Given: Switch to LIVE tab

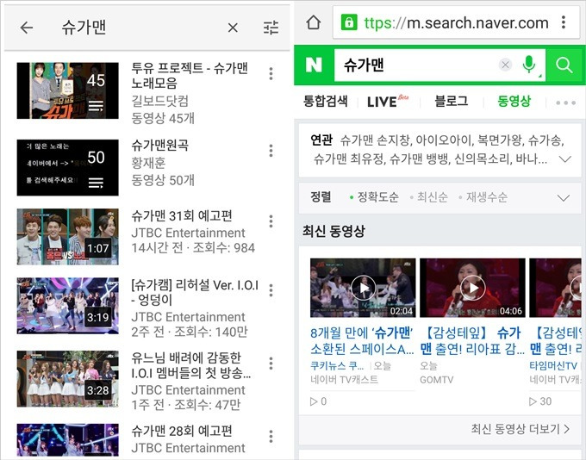Looking at the screenshot, I should (x=387, y=102).
